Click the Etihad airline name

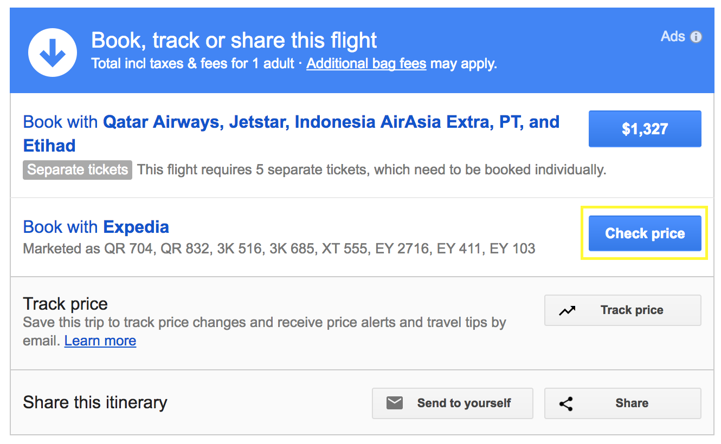[49, 145]
